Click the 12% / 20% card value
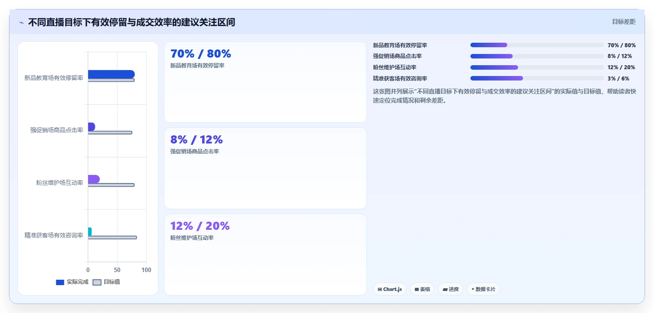The height and width of the screenshot is (313, 654). pyautogui.click(x=200, y=226)
